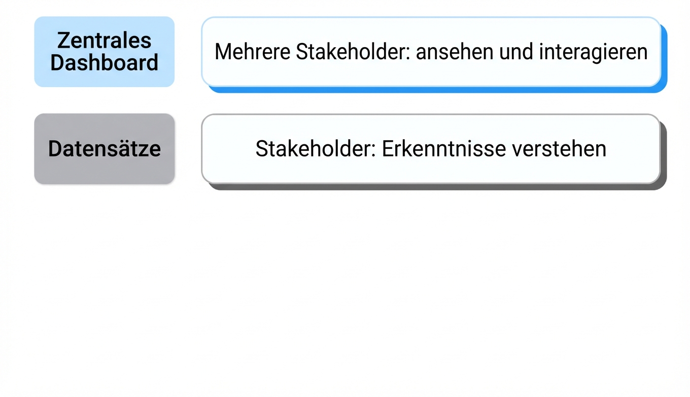690x397 pixels.
Task: Click the word 'Dashboard' in blue box
Action: click(104, 63)
